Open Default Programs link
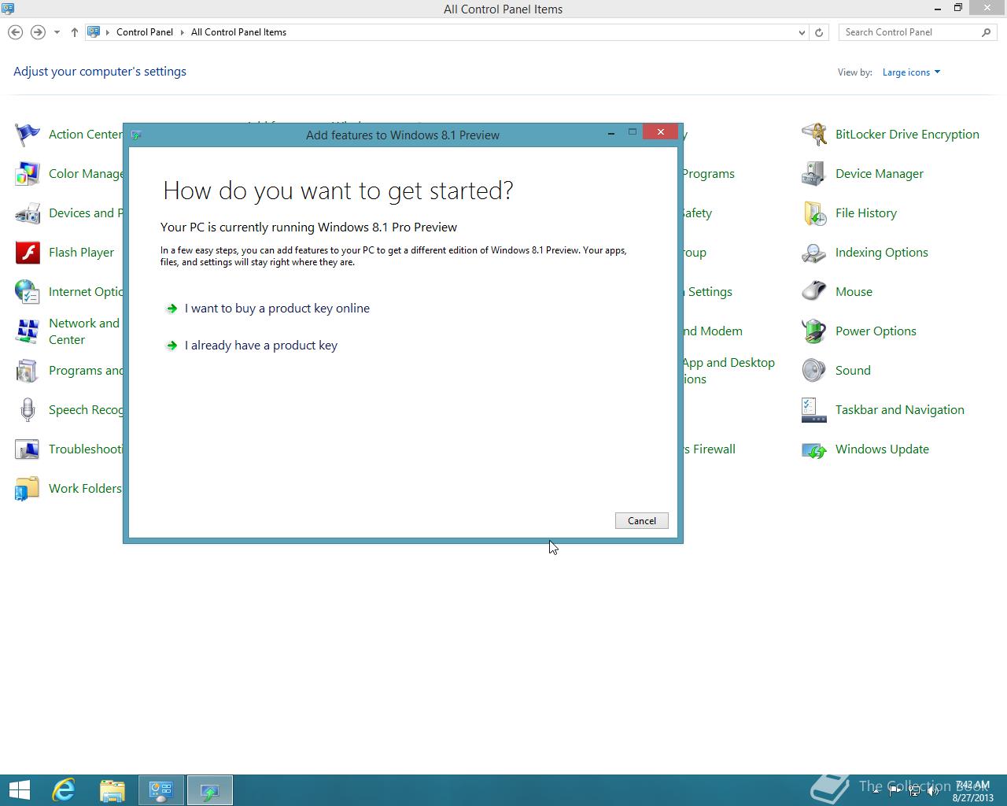The image size is (1007, 806). (x=709, y=174)
